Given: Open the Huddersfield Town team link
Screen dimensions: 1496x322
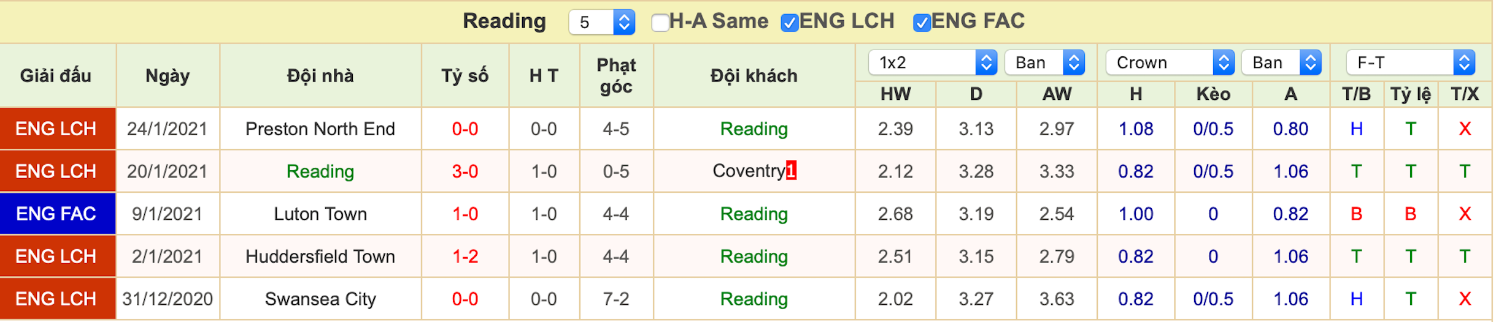Looking at the screenshot, I should click(x=320, y=256).
